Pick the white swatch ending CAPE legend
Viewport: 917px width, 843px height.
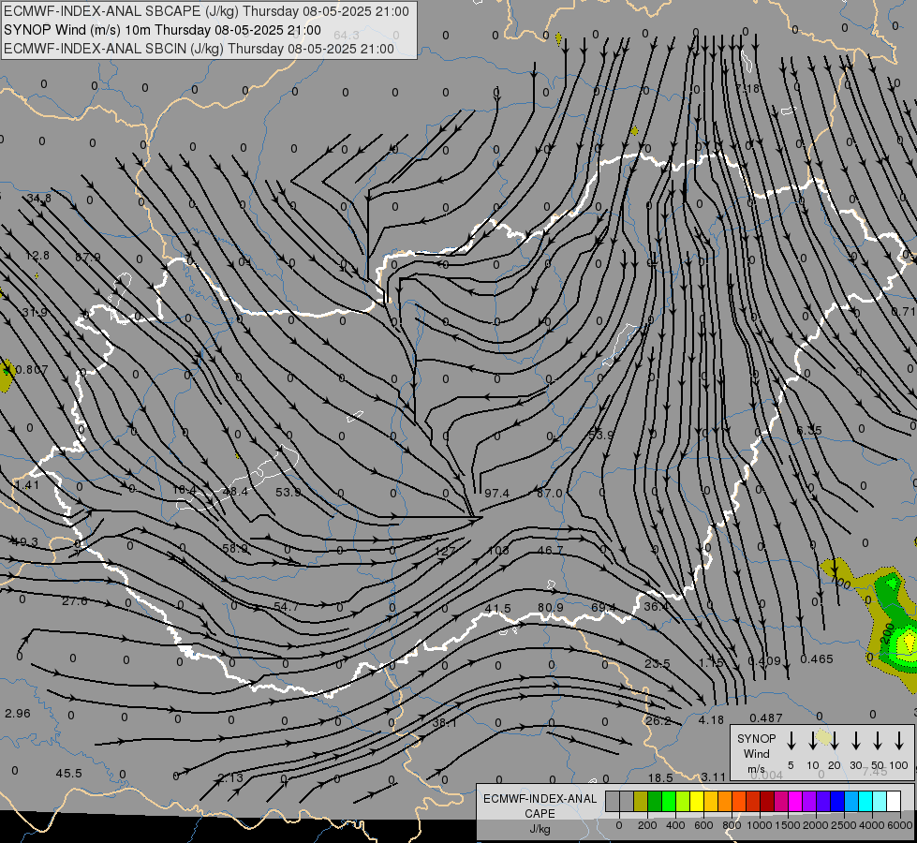894,802
